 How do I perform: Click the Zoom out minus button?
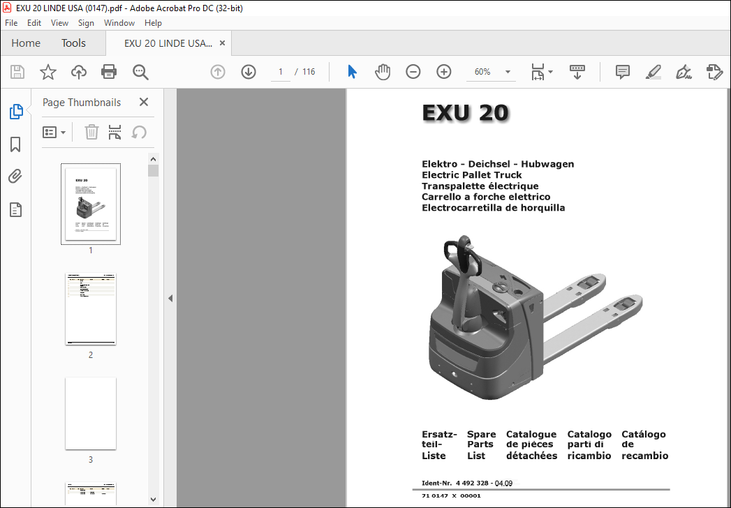tap(413, 72)
